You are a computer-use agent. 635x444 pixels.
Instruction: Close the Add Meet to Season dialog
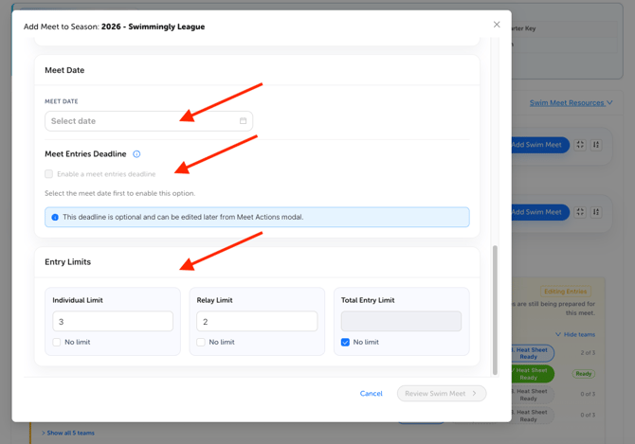497,25
